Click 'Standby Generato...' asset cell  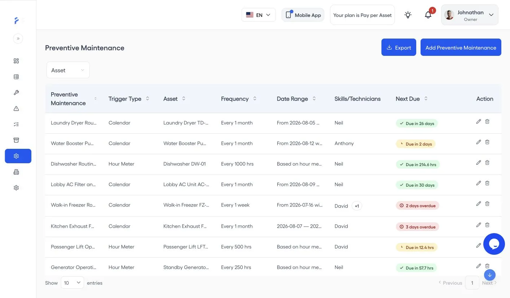click(186, 267)
